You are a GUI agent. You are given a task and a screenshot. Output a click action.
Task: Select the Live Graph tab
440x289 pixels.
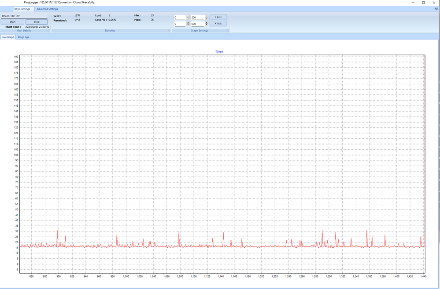7,37
